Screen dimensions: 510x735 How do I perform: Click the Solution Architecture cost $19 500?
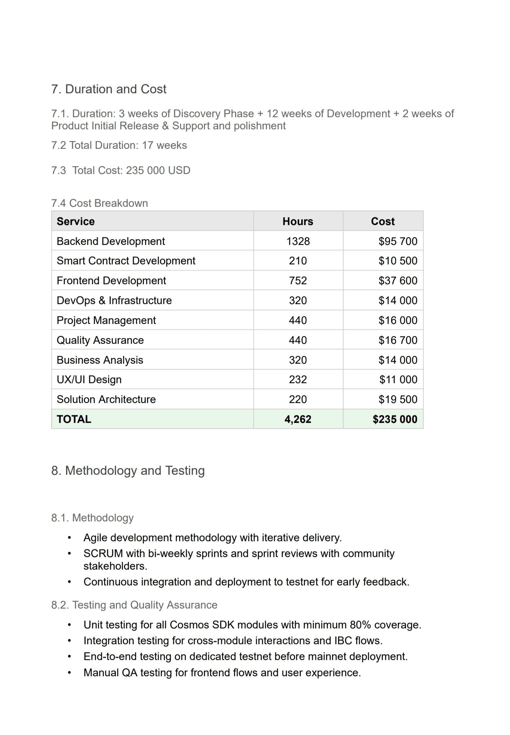(398, 399)
